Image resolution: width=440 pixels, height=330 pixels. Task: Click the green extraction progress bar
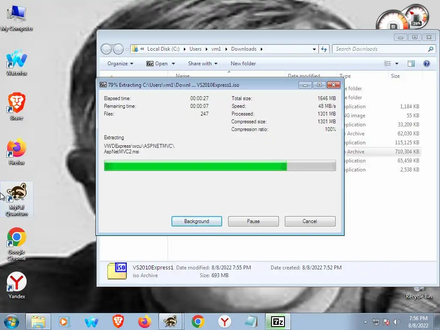pyautogui.click(x=220, y=165)
